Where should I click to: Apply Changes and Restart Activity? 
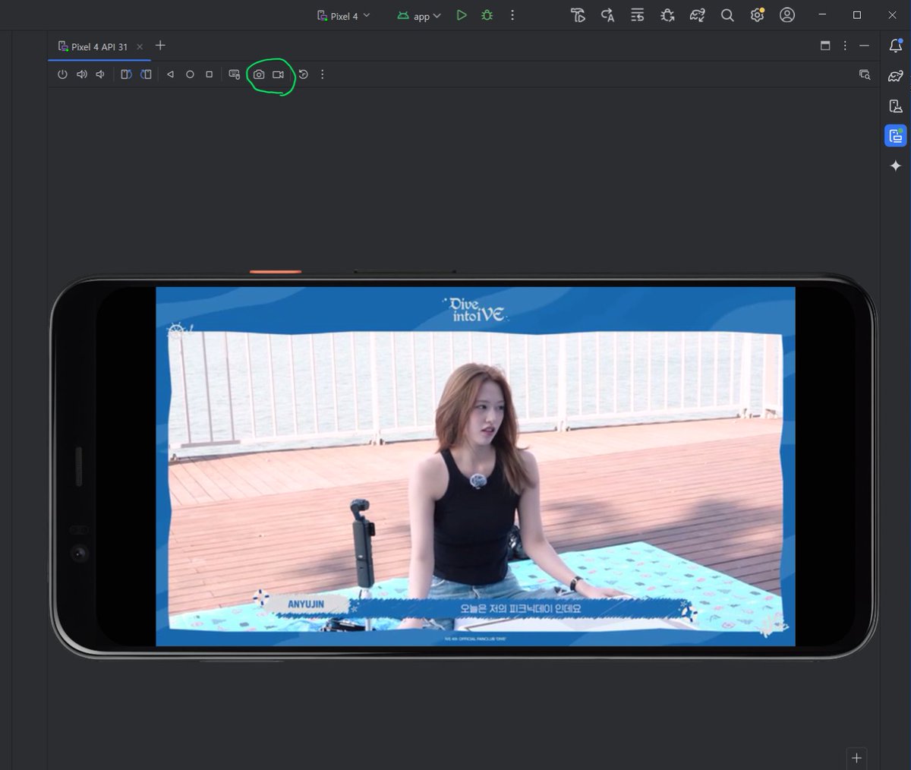pos(608,15)
